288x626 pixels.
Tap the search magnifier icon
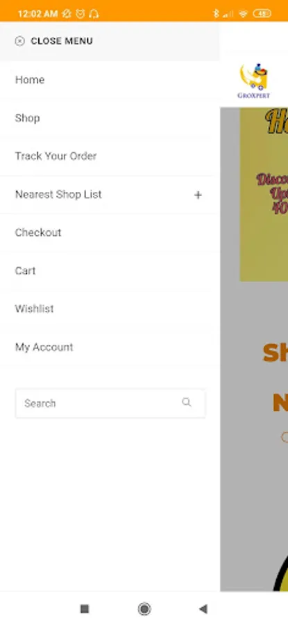[x=187, y=403]
